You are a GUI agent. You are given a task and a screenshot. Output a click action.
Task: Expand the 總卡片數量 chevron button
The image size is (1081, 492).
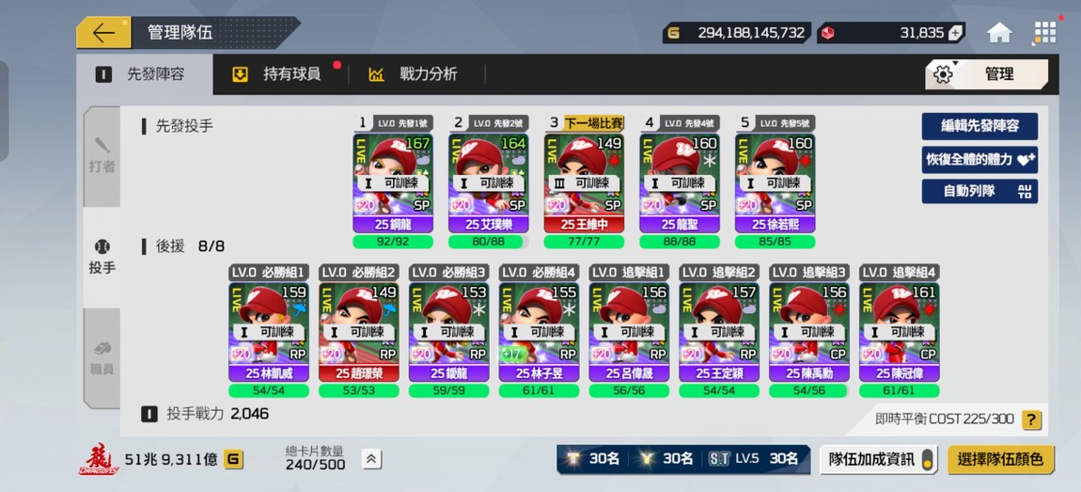point(371,458)
